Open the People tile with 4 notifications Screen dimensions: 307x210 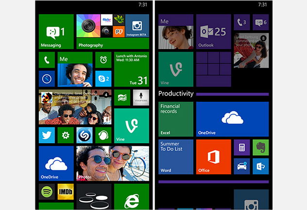pos(75,107)
